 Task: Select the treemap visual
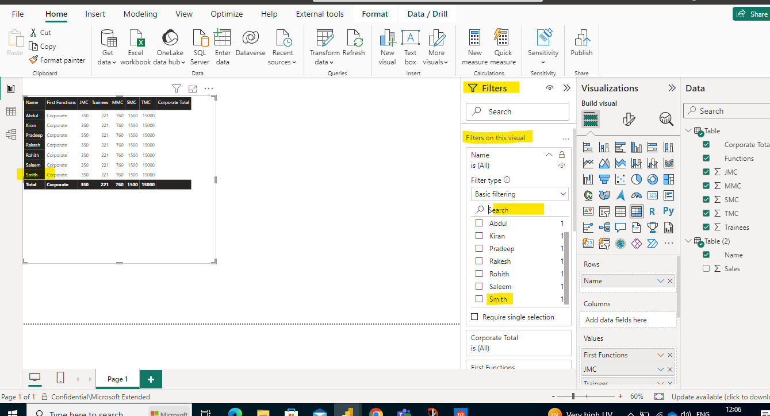(x=668, y=179)
